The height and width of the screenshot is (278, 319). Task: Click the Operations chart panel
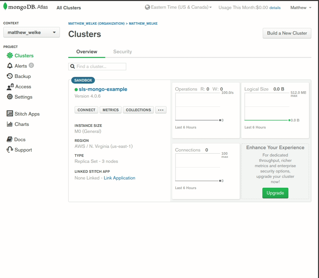point(206,111)
